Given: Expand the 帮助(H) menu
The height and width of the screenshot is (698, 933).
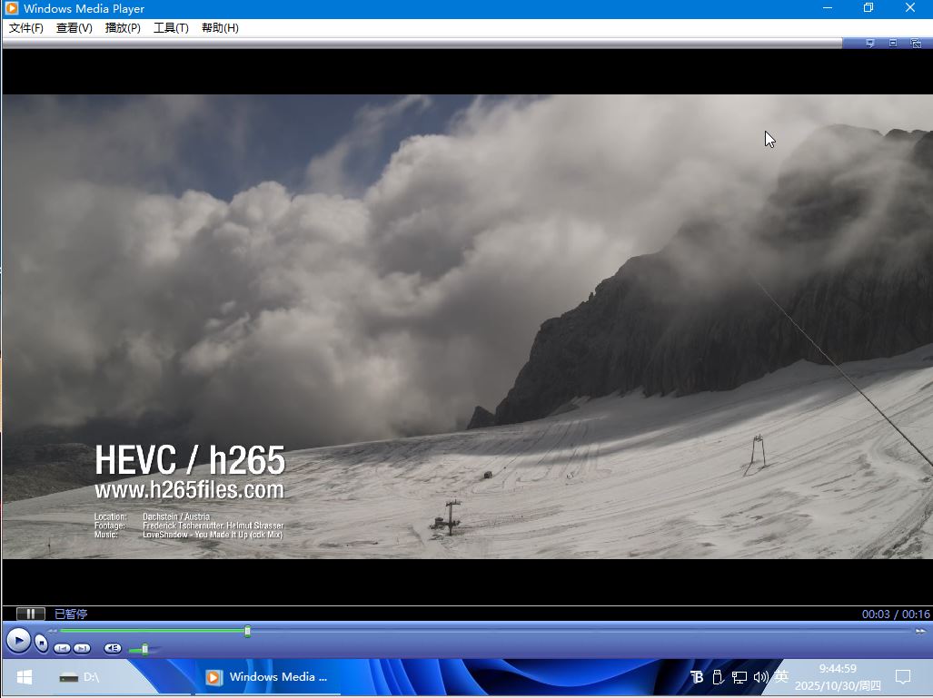Looking at the screenshot, I should [220, 28].
